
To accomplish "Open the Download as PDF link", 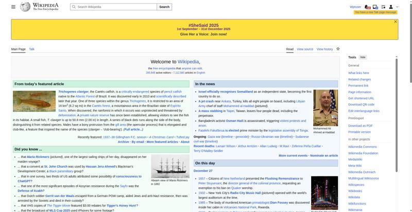I will [x=360, y=126].
